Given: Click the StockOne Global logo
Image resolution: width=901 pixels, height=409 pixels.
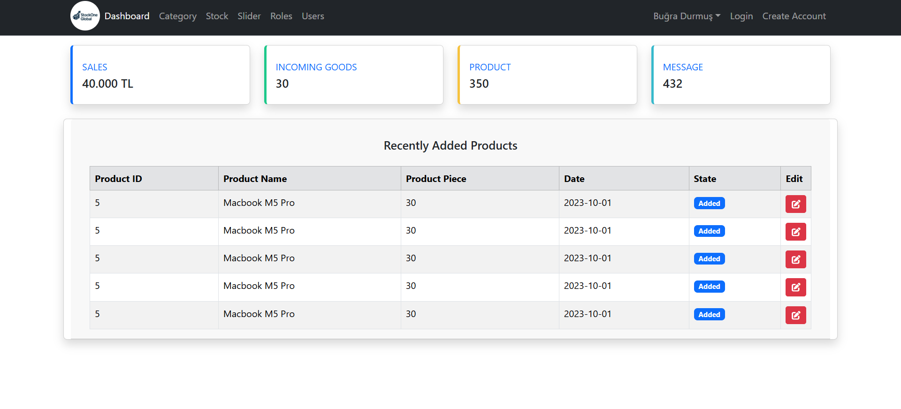Looking at the screenshot, I should tap(85, 16).
